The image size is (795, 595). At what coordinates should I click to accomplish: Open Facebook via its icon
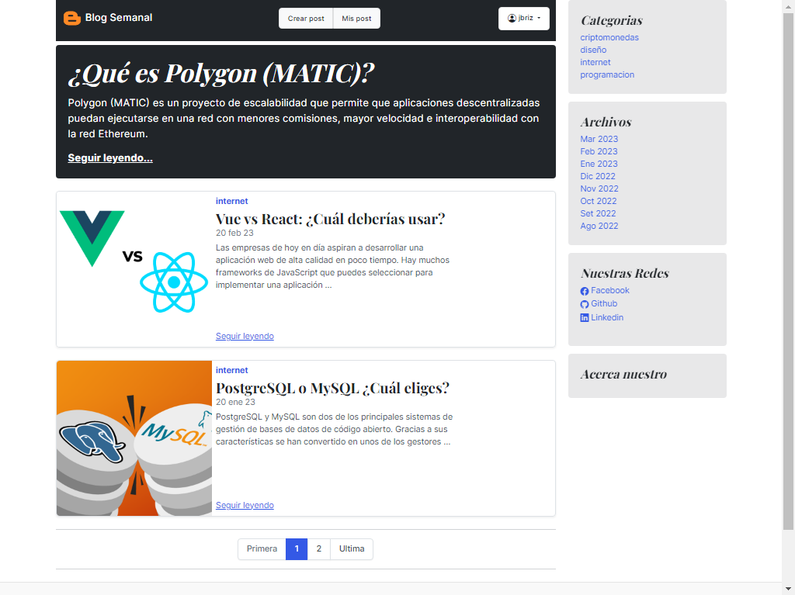[583, 291]
